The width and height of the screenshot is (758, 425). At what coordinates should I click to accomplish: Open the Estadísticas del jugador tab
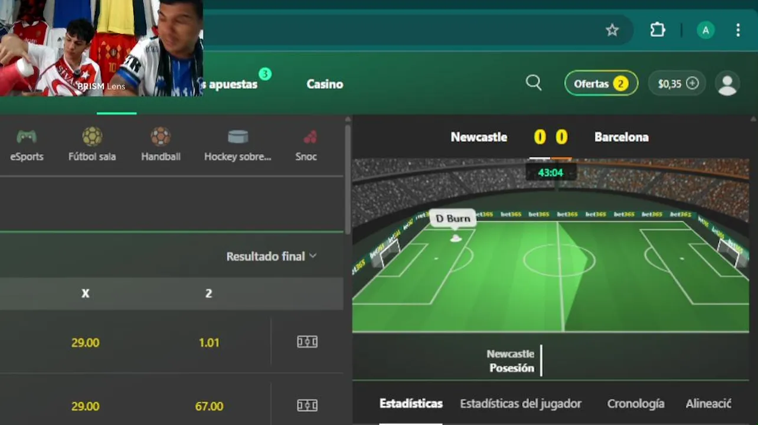(521, 404)
